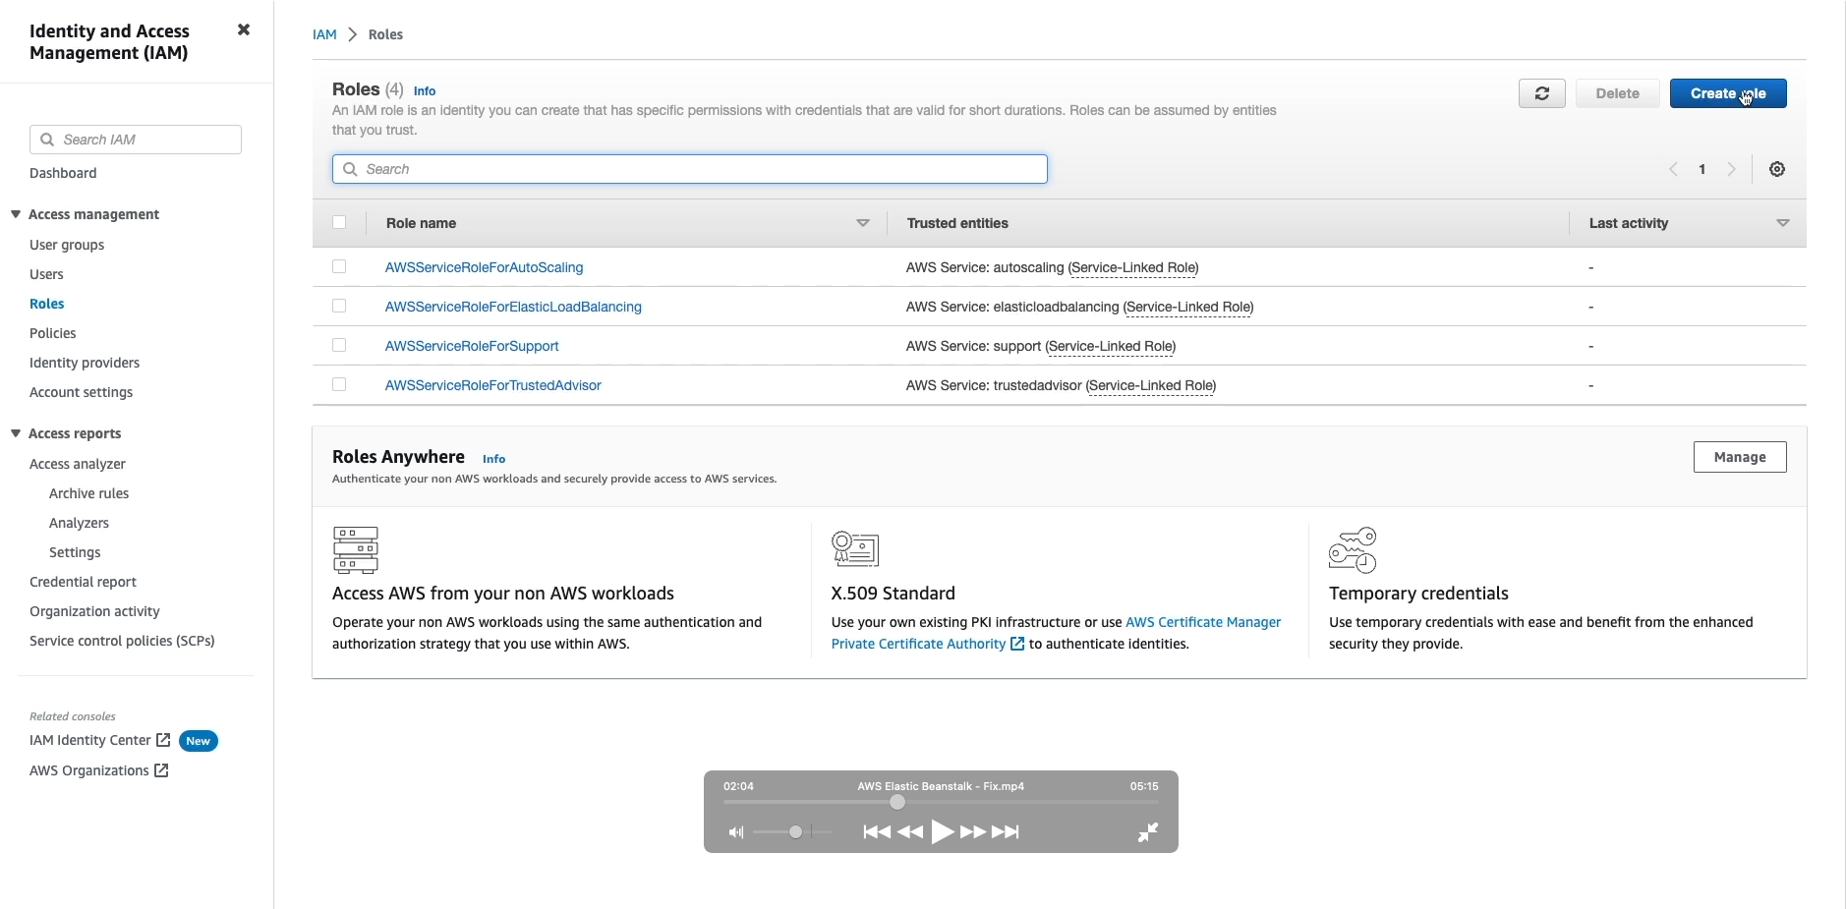Collapse the Access reports section
The width and height of the screenshot is (1846, 909).
tap(17, 431)
